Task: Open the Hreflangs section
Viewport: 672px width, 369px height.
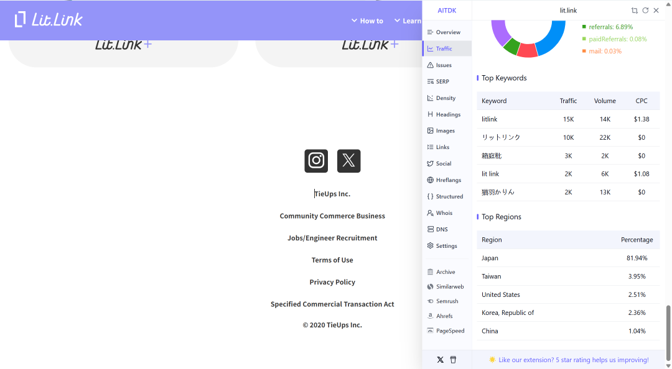Action: tap(447, 180)
